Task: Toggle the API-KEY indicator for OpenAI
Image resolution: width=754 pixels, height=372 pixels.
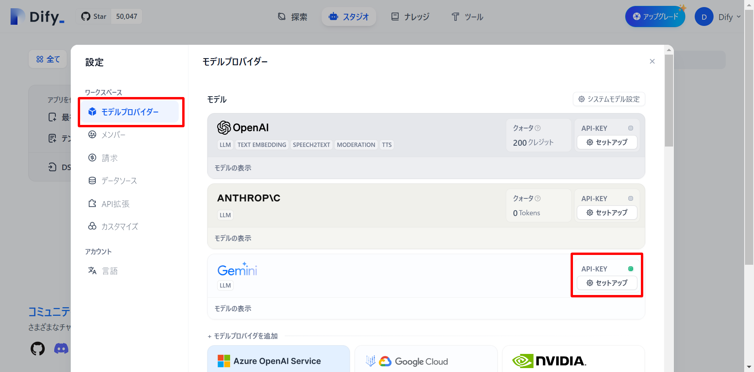Action: pos(631,128)
